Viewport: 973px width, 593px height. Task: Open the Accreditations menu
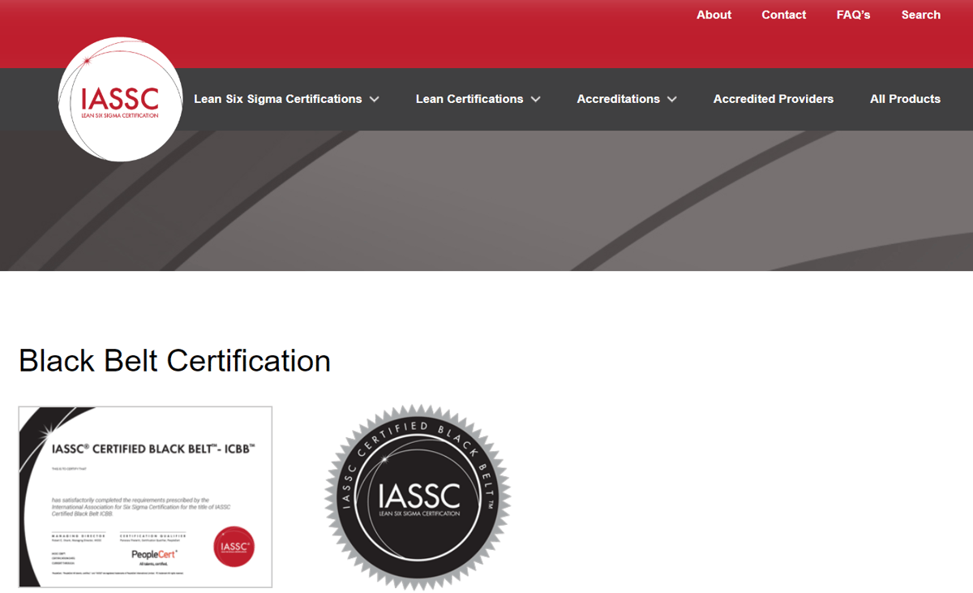(x=618, y=99)
